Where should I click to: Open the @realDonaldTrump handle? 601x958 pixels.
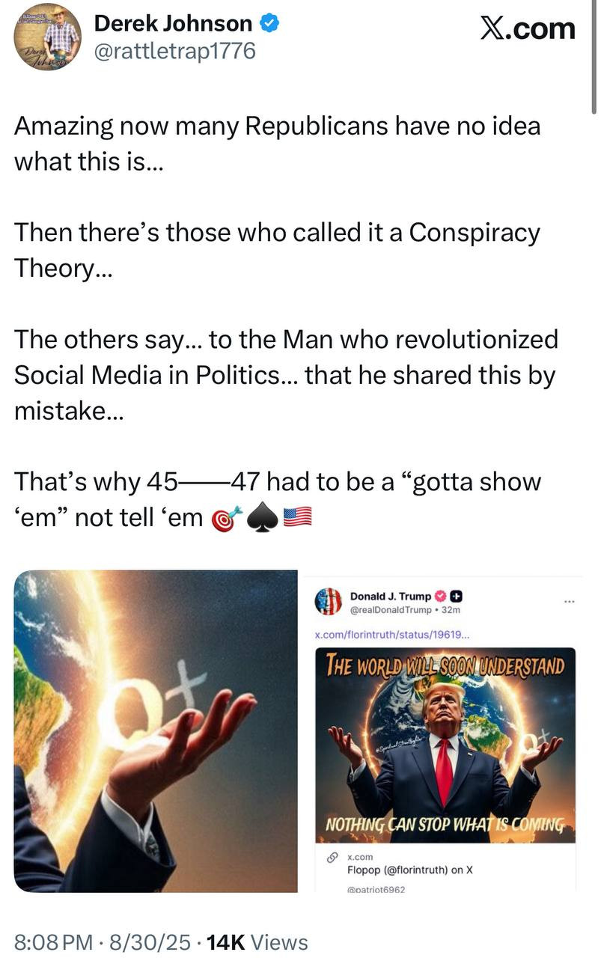[387, 609]
